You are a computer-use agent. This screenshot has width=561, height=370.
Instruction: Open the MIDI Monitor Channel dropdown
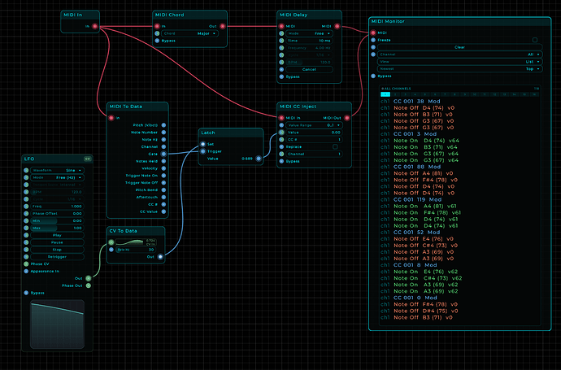[x=459, y=54]
